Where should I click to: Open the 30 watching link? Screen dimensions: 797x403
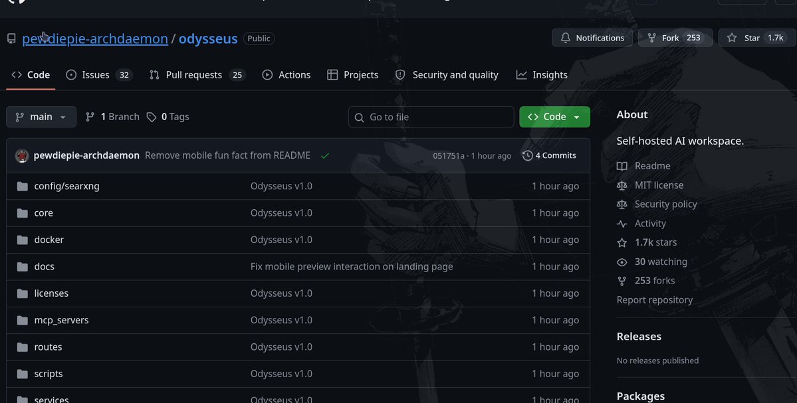tap(661, 262)
